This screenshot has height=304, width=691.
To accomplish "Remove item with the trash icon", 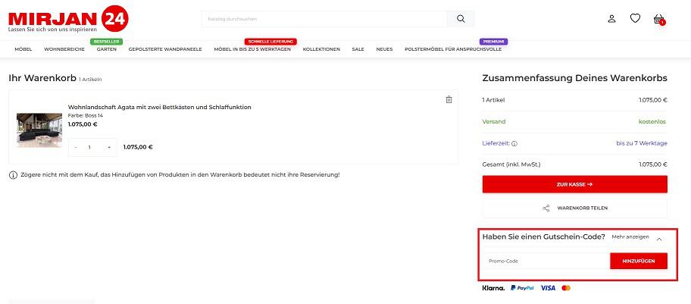I will point(449,100).
